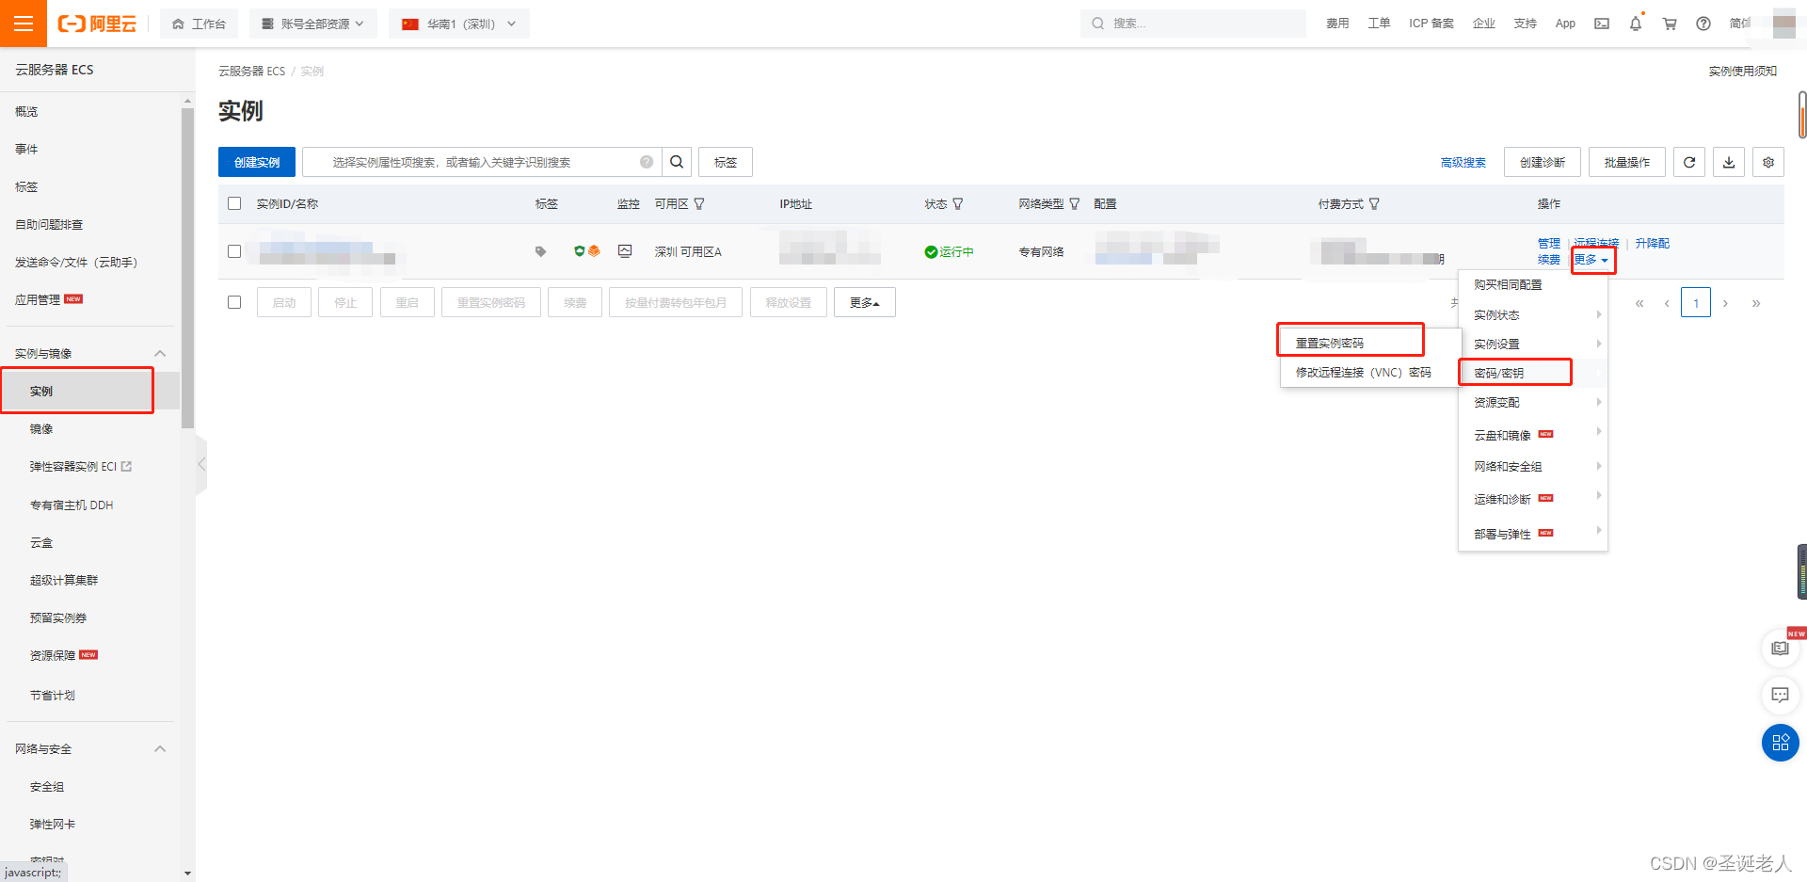Viewport: 1807px width, 882px height.
Task: Open external link for 弹性容器实例 ECI
Action: click(127, 466)
